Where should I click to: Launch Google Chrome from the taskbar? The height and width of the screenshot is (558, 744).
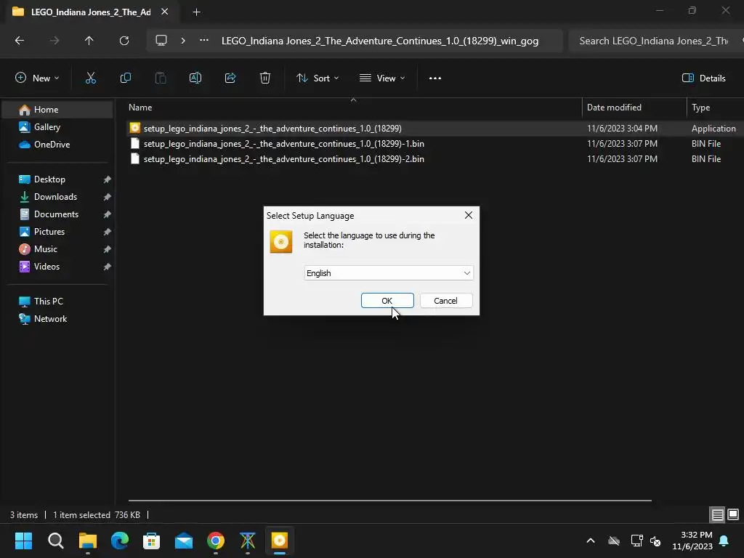point(216,541)
